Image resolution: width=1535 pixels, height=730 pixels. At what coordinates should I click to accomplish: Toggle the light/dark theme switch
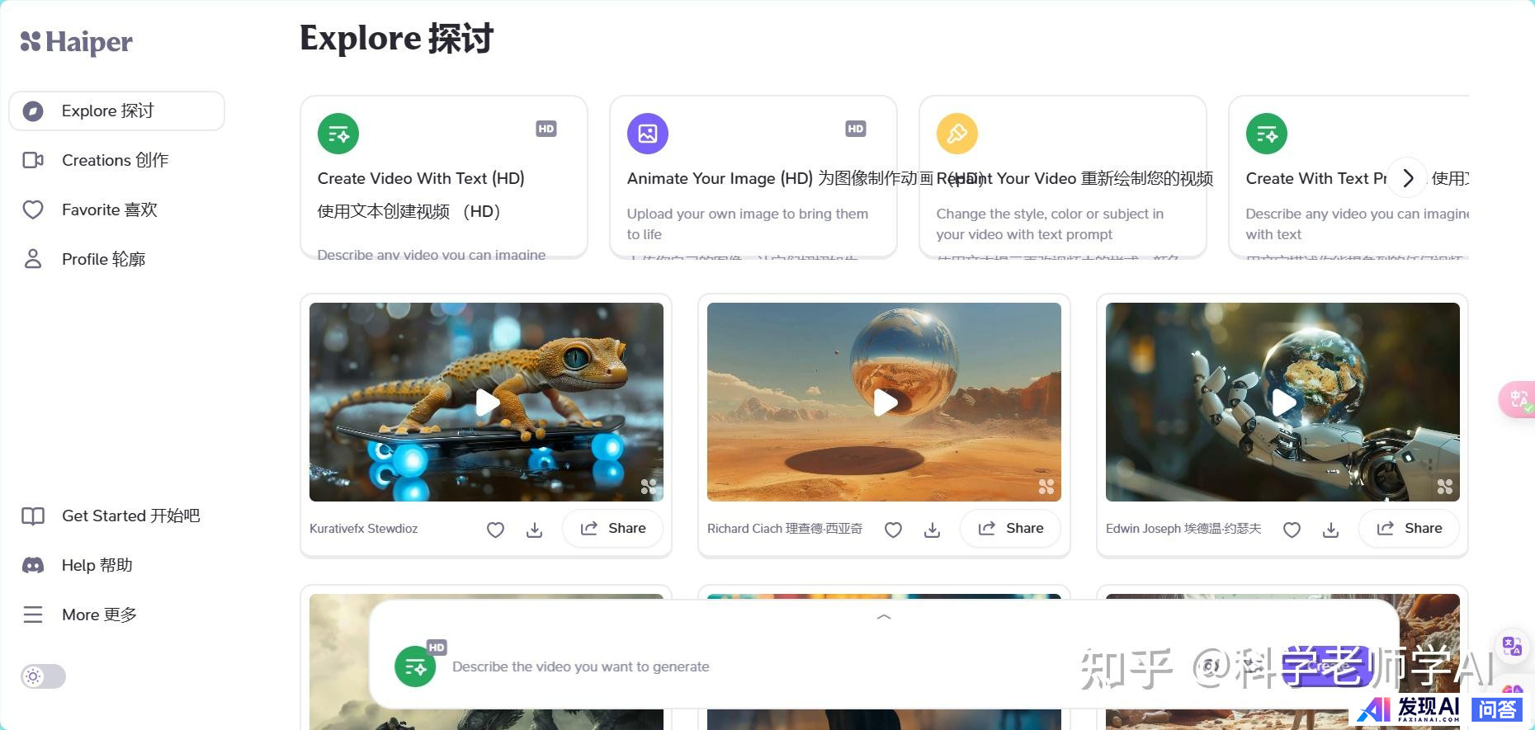click(x=43, y=676)
